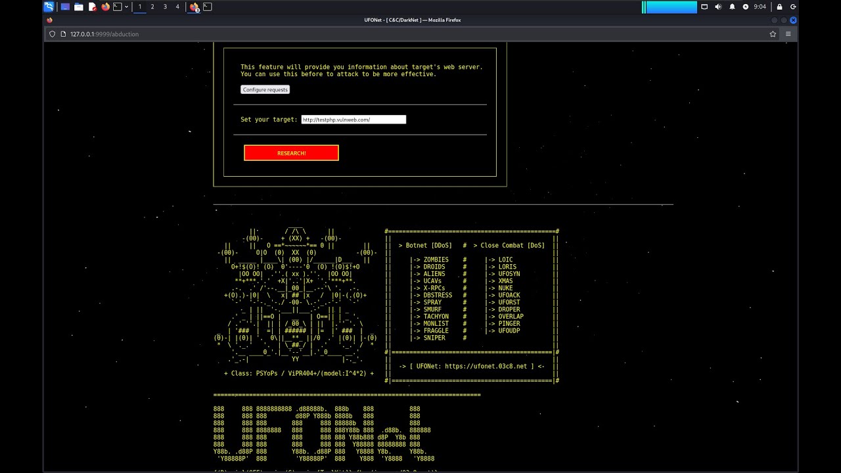
Task: Open the terminal emulator launcher icon
Action: pyautogui.click(x=118, y=7)
